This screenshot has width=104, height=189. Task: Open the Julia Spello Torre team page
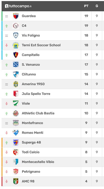coord(36,94)
